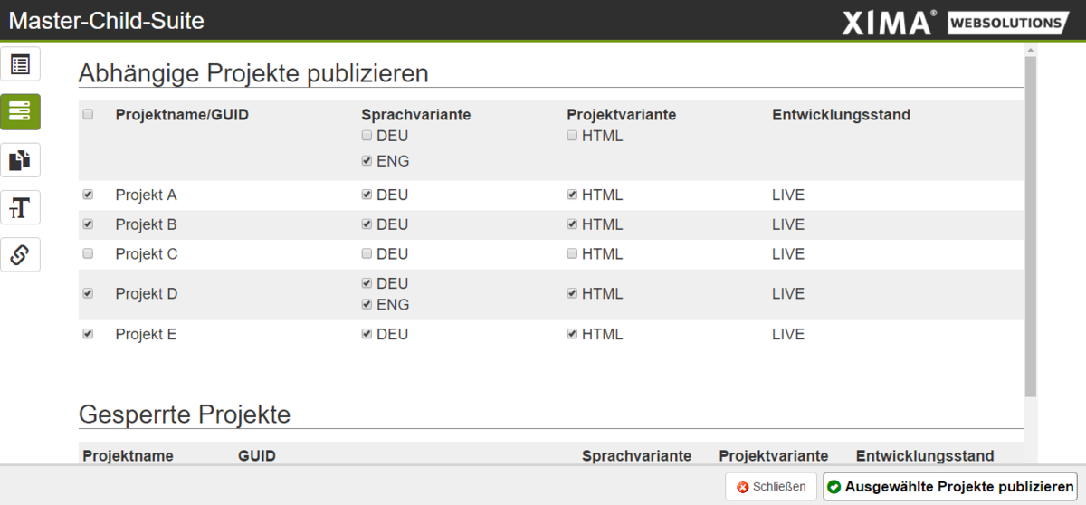
Task: Open the list view sidebar icon
Action: [20, 64]
